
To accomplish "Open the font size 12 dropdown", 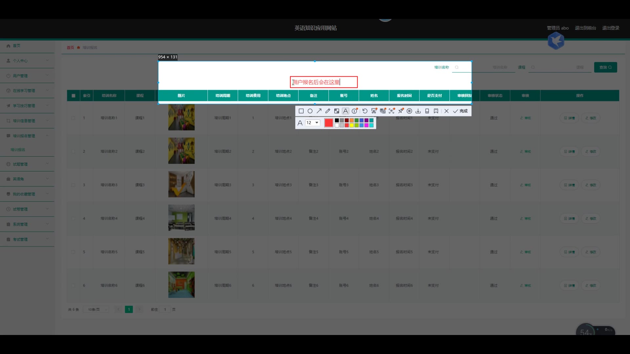I will (313, 123).
